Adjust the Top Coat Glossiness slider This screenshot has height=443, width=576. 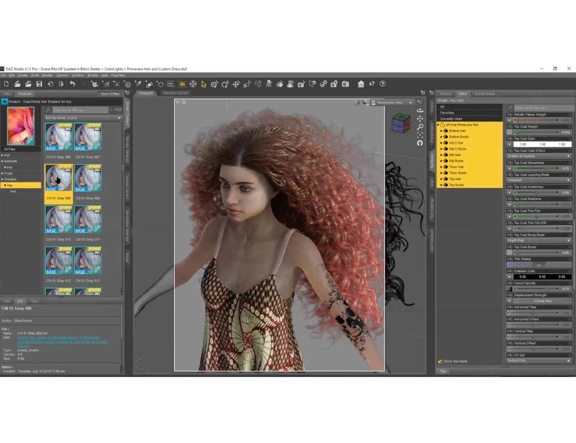[x=537, y=168]
